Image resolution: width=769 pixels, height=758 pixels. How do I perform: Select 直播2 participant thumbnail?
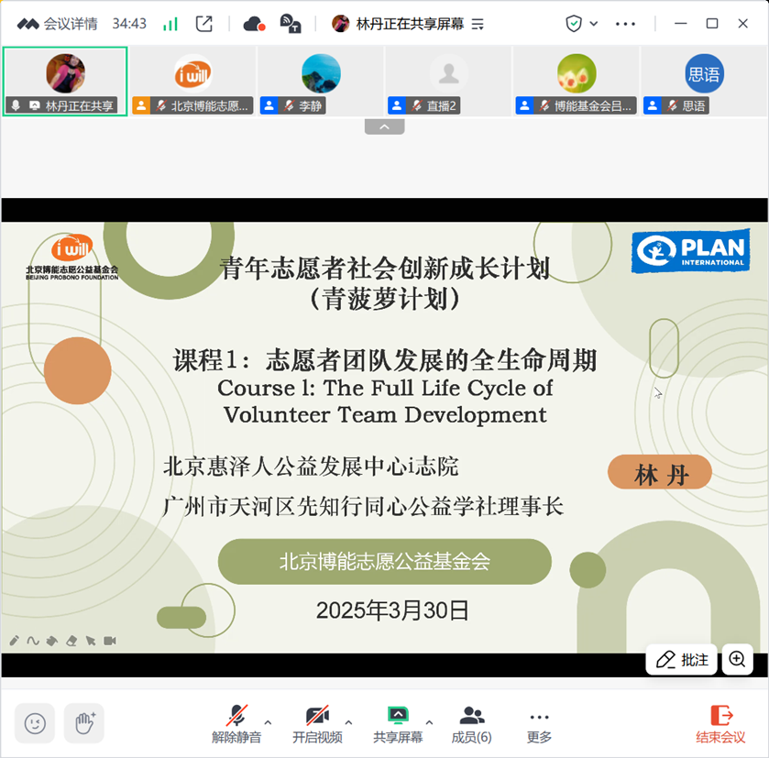pos(448,82)
